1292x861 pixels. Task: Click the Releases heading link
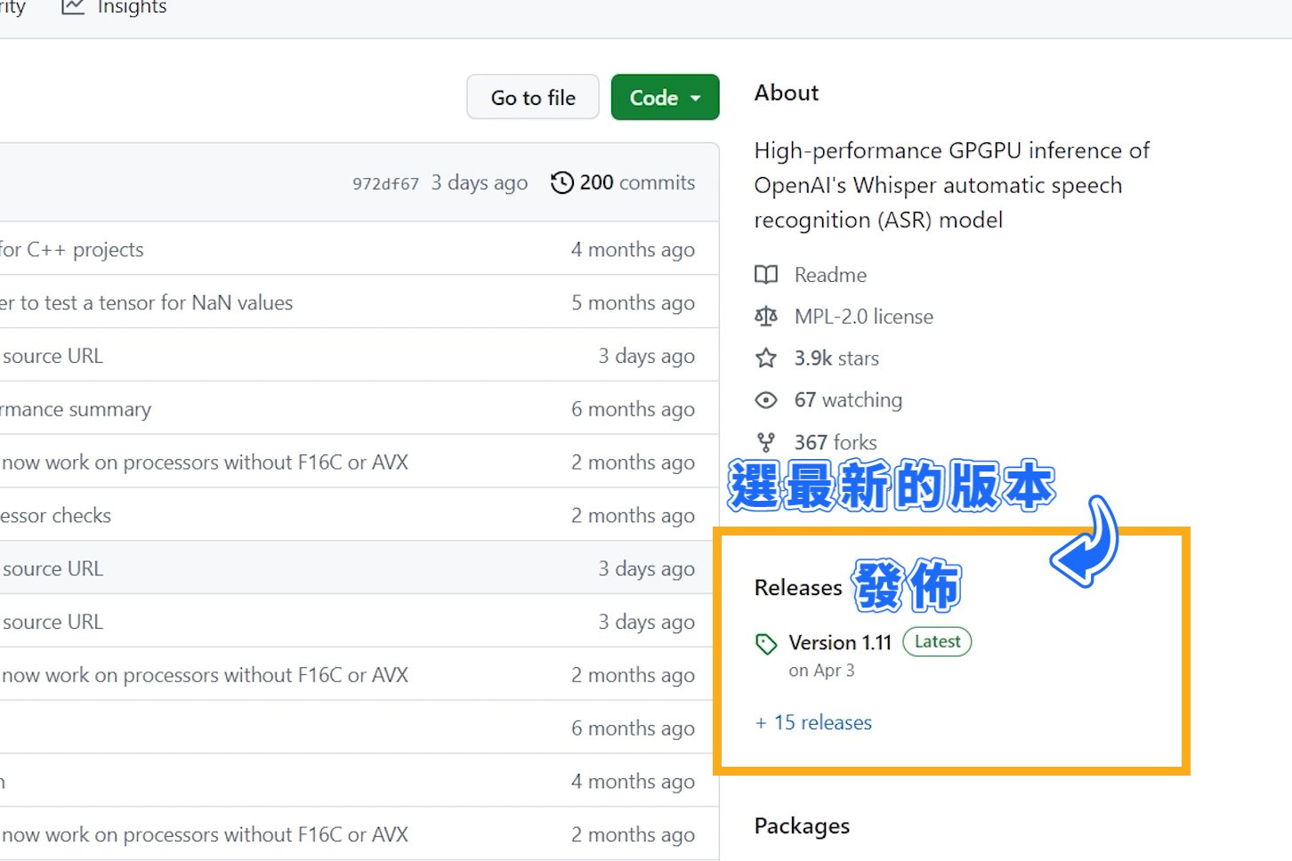point(798,588)
